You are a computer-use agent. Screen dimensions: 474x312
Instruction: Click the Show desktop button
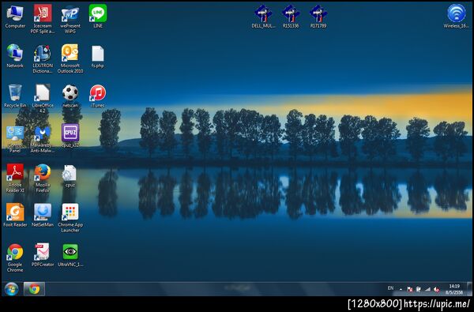point(469,289)
